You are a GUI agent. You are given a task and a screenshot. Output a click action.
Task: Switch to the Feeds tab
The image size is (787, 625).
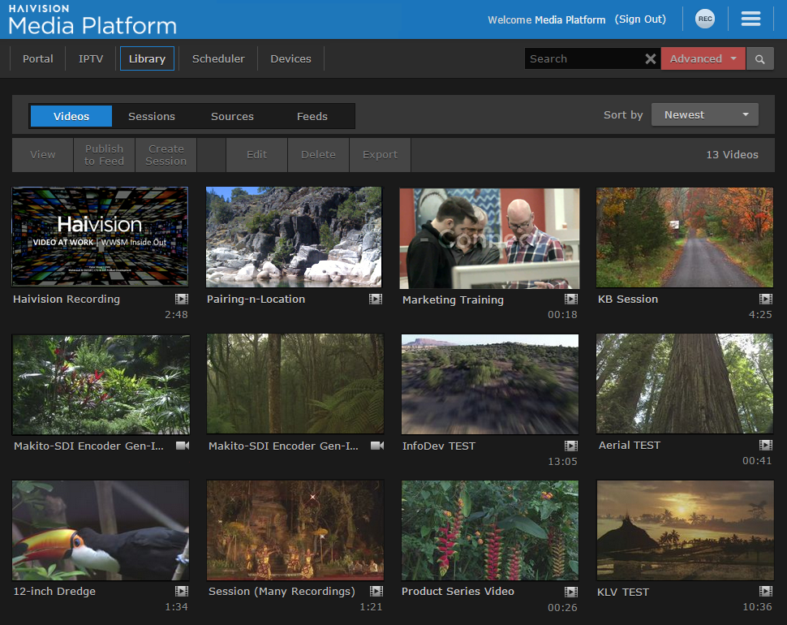312,116
